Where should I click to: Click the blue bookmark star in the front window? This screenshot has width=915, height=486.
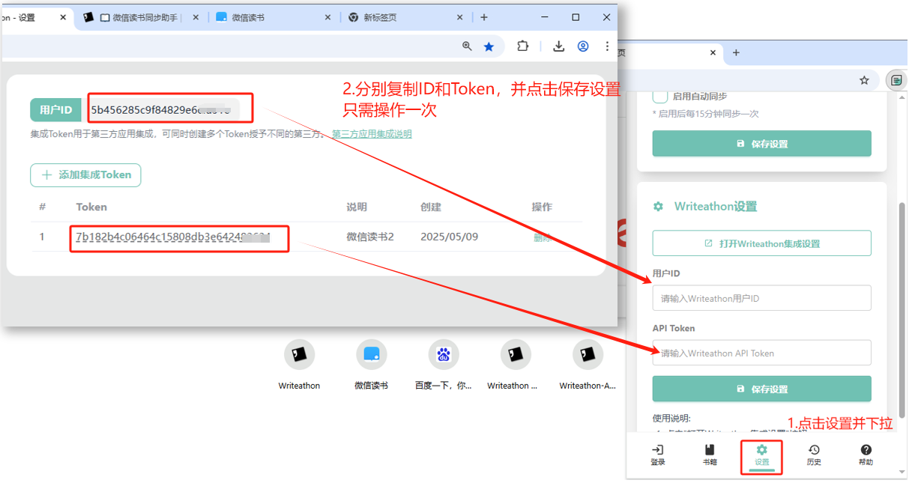(x=489, y=46)
